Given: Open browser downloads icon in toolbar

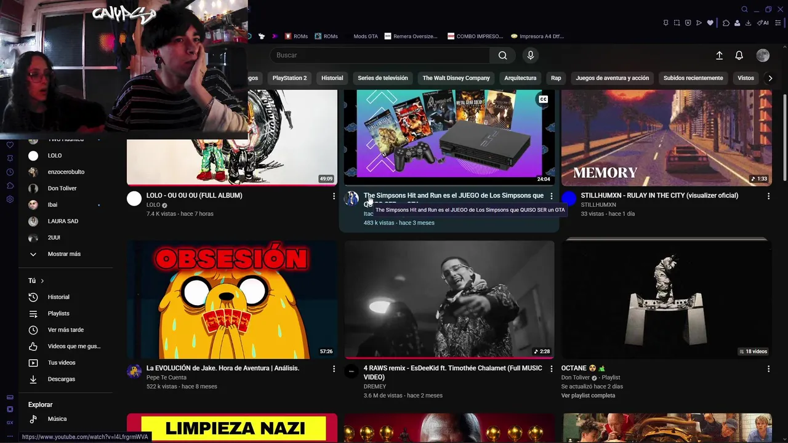Looking at the screenshot, I should [748, 23].
